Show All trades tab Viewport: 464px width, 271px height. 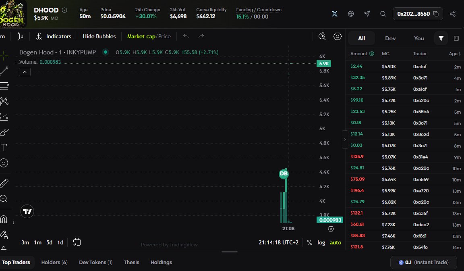tap(361, 38)
